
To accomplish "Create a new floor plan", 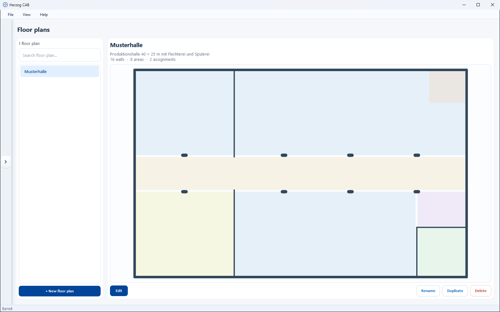I will click(x=60, y=291).
